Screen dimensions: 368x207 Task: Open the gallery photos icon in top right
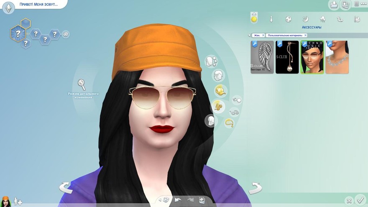click(x=345, y=5)
